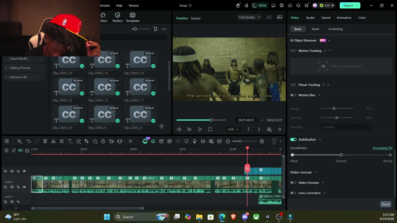Turn off the Stabilization toggle
Screen dimensions: 397x223
coord(293,140)
